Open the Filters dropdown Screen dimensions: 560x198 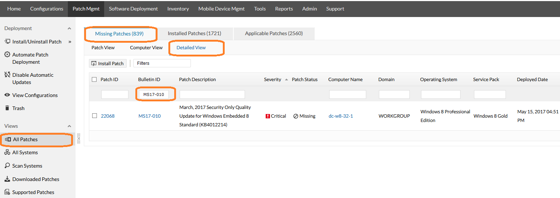pyautogui.click(x=162, y=63)
